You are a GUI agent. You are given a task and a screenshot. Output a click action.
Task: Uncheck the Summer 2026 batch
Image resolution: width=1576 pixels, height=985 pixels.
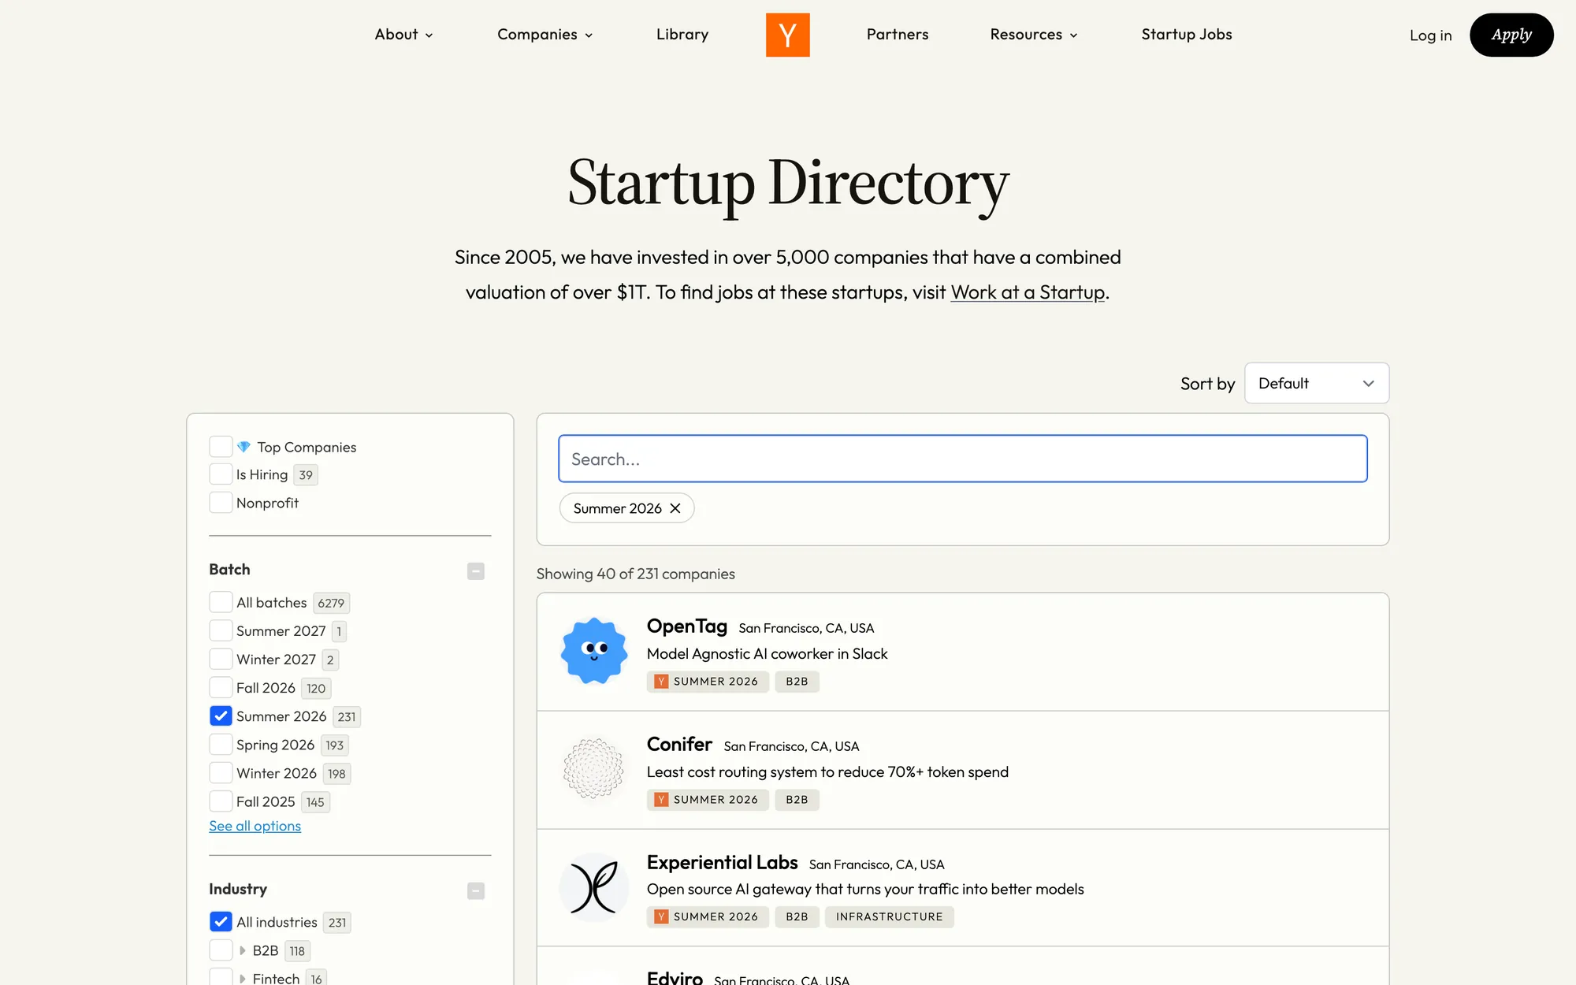[x=221, y=716]
